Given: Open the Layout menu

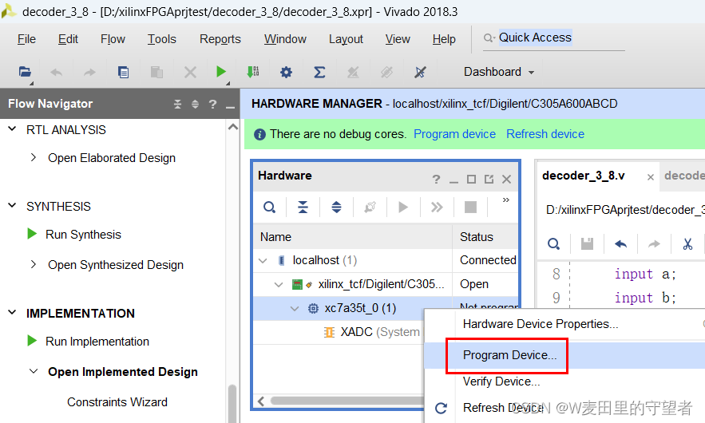Looking at the screenshot, I should (x=346, y=39).
